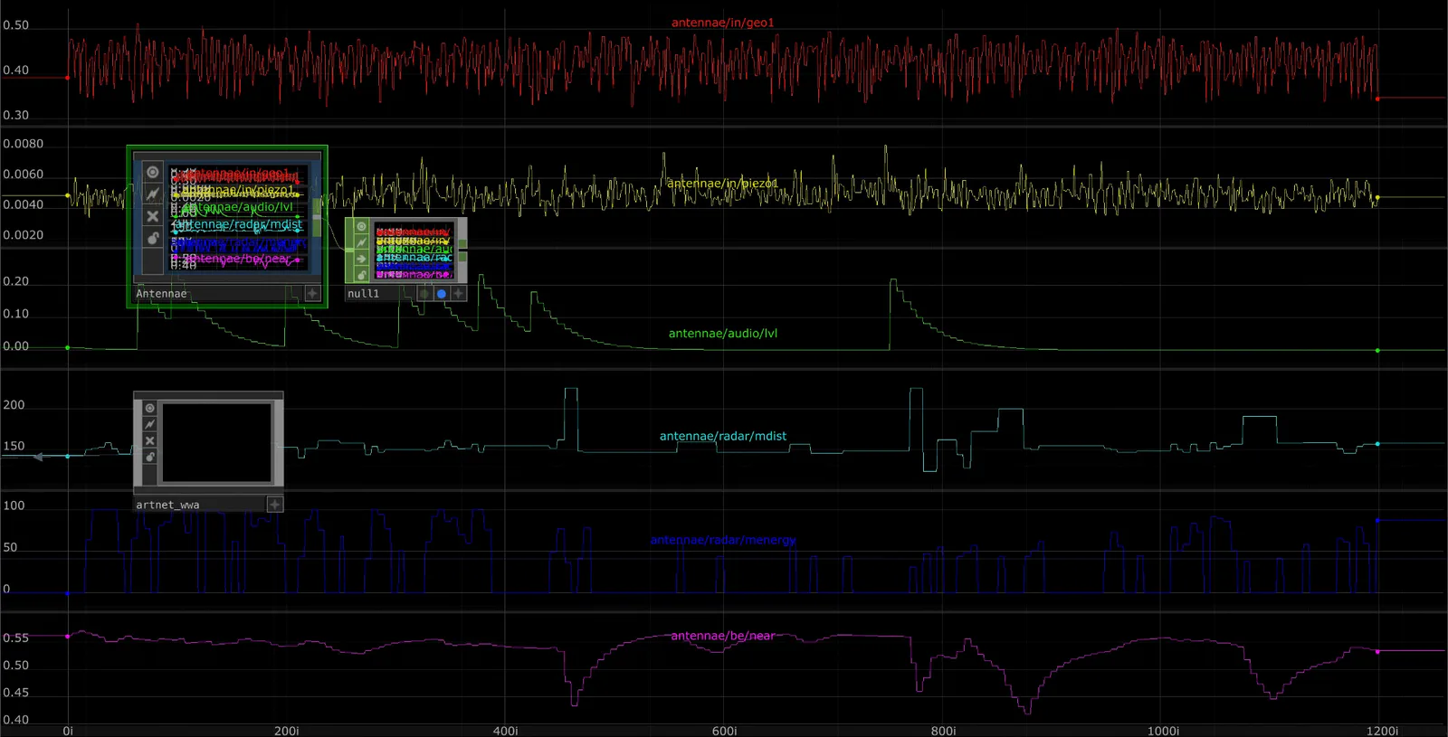
Task: Activate the Antennae node's viewer using the plus icon
Action: coord(312,293)
